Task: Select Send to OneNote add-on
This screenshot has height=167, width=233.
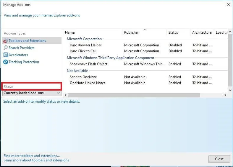Action: pos(83,77)
